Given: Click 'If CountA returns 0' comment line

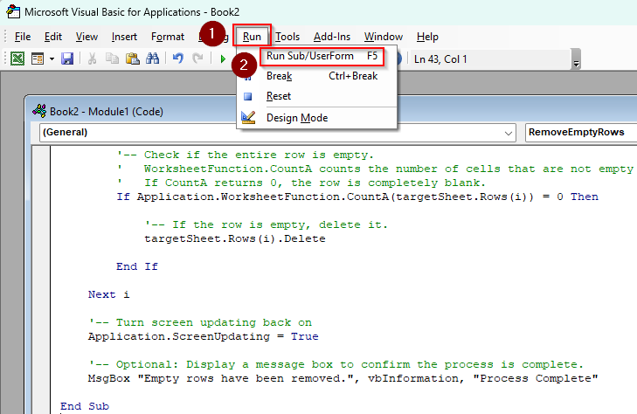Looking at the screenshot, I should pyautogui.click(x=301, y=183).
